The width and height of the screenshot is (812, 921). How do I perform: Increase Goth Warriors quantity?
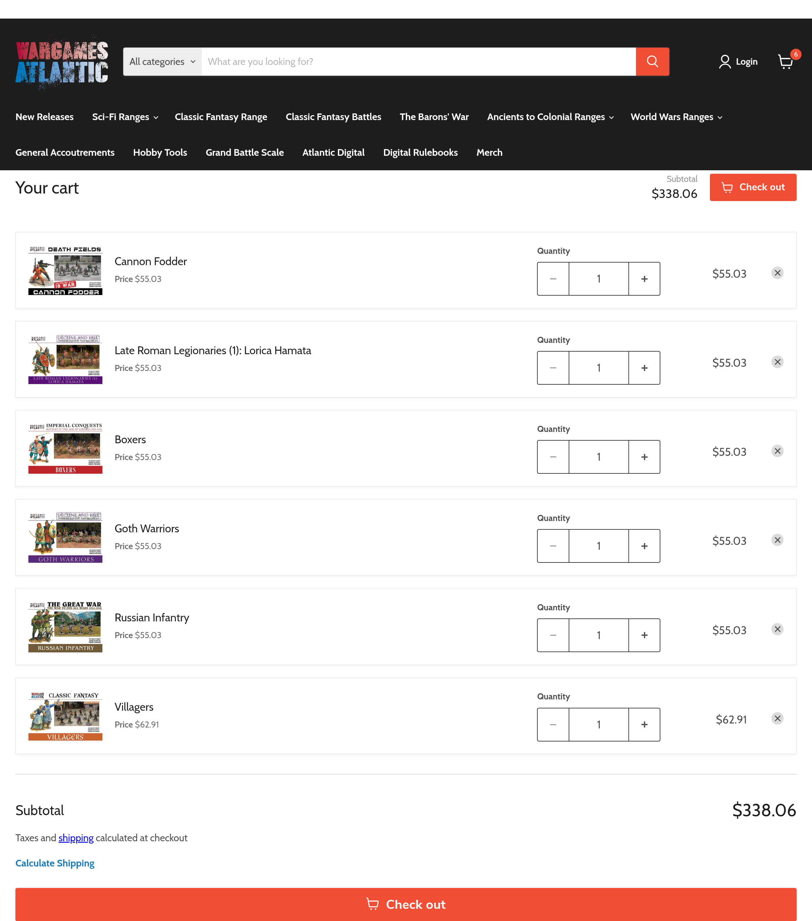644,546
